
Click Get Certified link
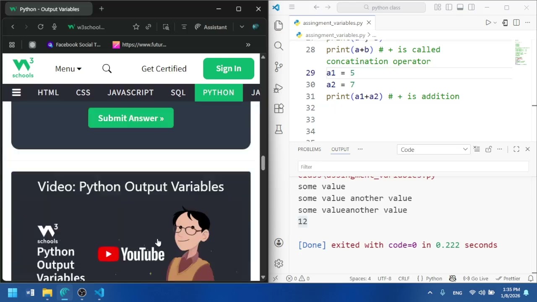(x=164, y=69)
